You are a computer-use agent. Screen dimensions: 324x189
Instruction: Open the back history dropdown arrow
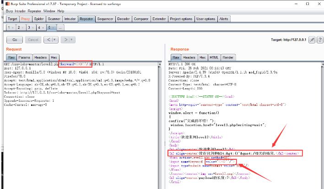55,40
